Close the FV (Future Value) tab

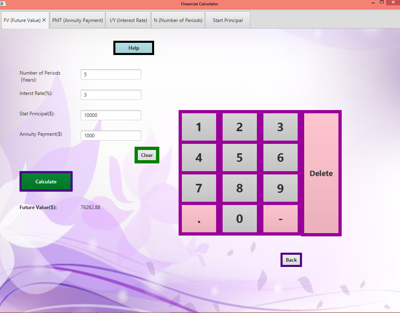click(44, 20)
